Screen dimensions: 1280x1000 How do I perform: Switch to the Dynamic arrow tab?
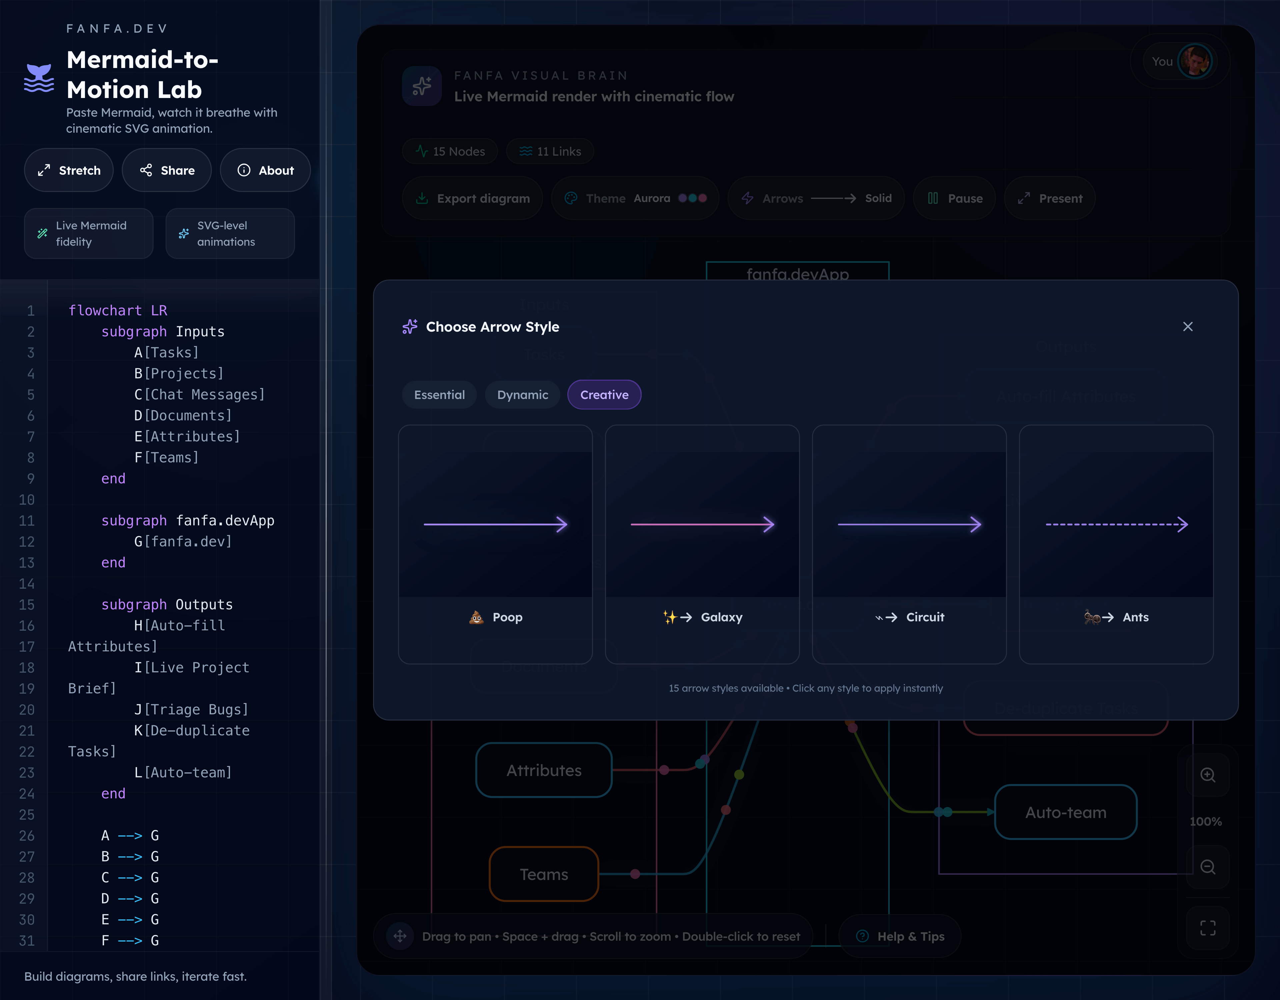(522, 394)
